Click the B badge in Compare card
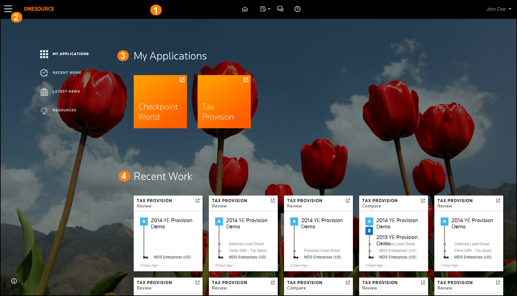Image resolution: width=517 pixels, height=296 pixels. (369, 231)
